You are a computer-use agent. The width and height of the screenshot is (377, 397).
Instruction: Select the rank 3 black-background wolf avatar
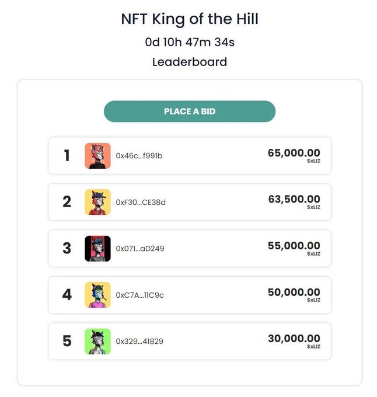(97, 248)
